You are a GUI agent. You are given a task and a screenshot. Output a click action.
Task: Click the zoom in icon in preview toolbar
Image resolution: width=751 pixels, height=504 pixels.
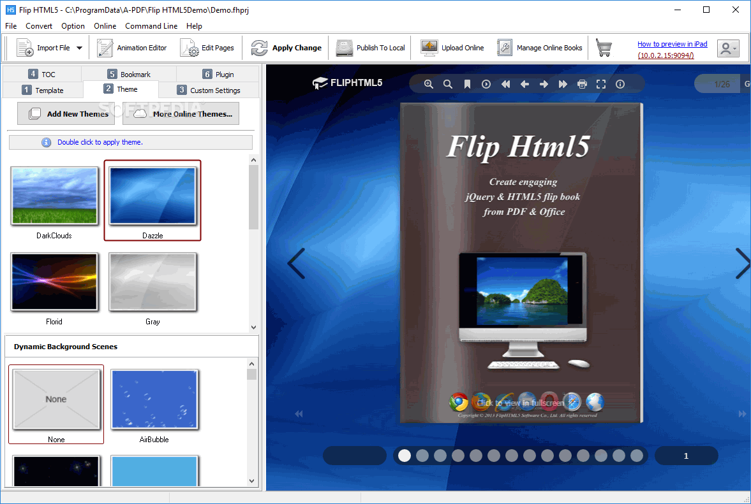(x=429, y=84)
